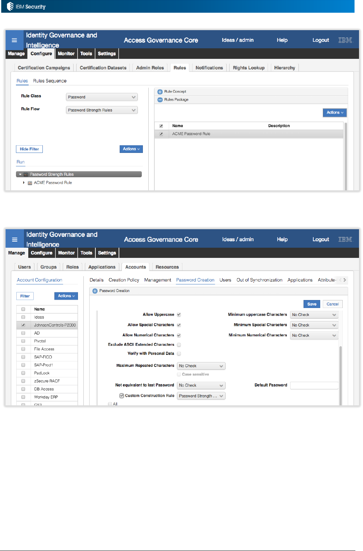The width and height of the screenshot is (363, 551).
Task: Click the Password Creation form vertical scrollbar
Action: click(341, 376)
